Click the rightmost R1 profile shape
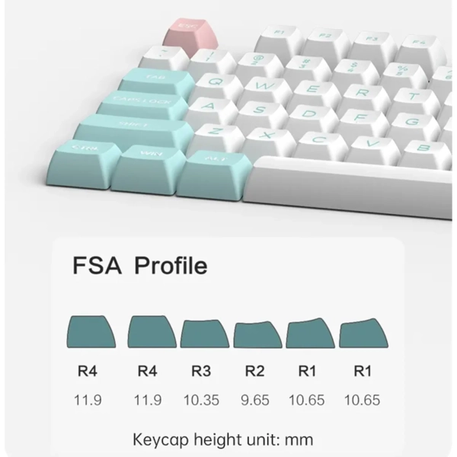The height and width of the screenshot is (457, 457). [x=364, y=333]
